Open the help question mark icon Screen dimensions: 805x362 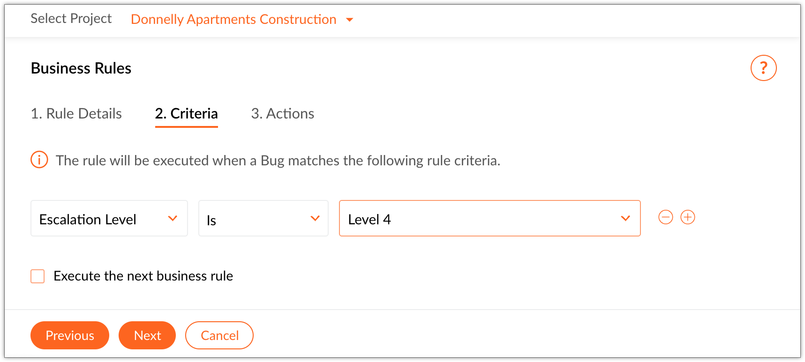pos(763,68)
